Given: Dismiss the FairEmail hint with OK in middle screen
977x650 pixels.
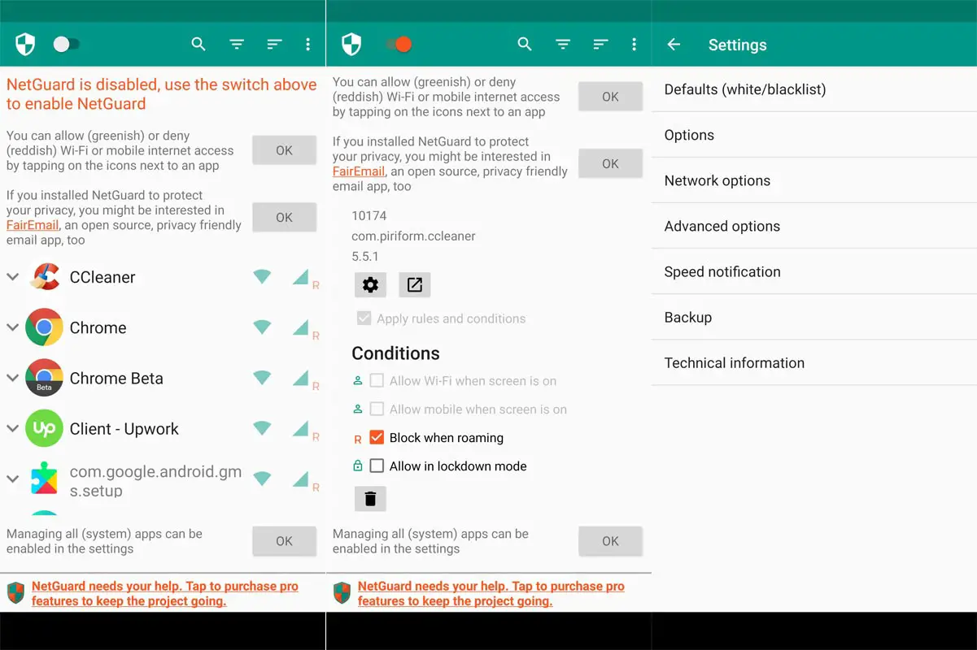Looking at the screenshot, I should point(610,163).
